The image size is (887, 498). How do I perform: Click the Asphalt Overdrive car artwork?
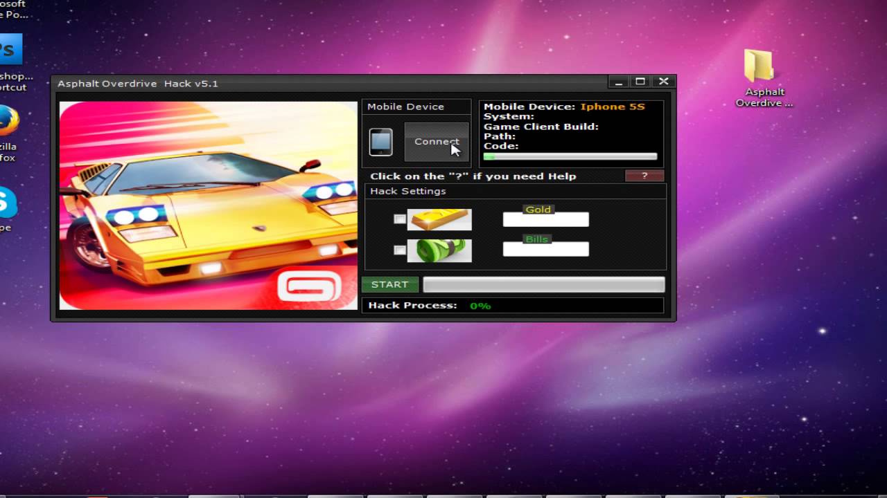[x=208, y=205]
